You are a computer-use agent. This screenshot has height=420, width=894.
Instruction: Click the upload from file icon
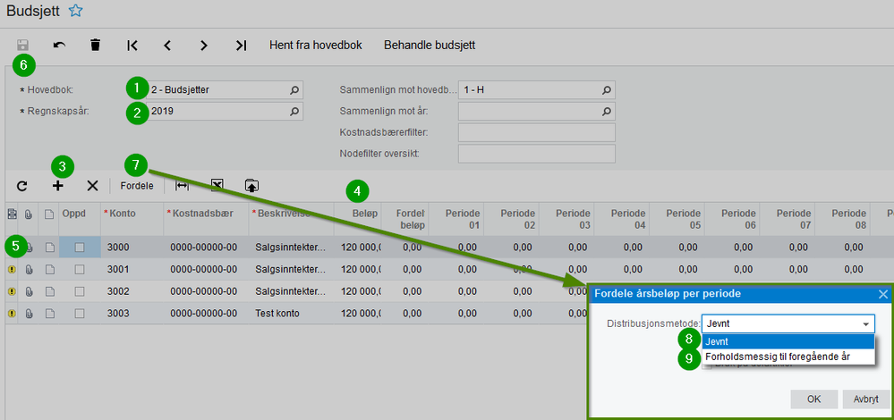251,185
